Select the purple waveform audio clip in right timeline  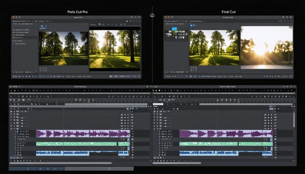coord(226,134)
